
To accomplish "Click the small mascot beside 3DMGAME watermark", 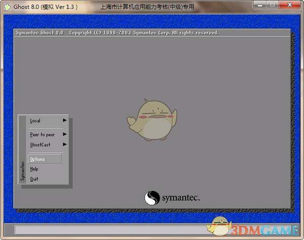I will point(221,226).
